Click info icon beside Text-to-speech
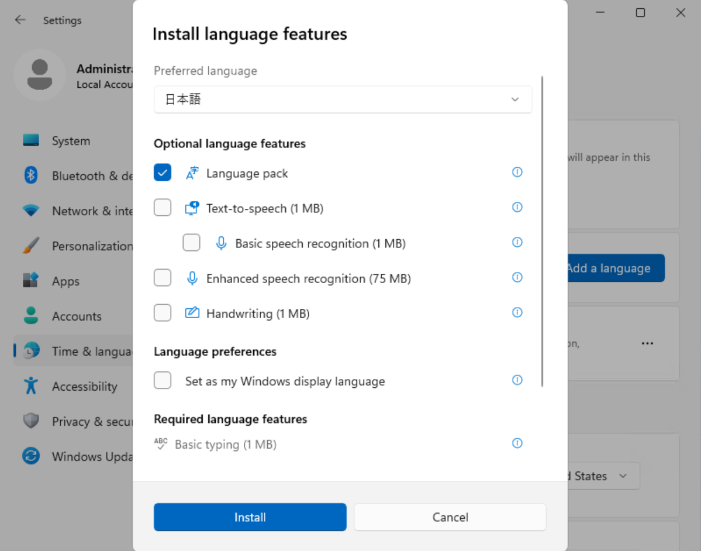This screenshot has height=551, width=701. coord(517,208)
